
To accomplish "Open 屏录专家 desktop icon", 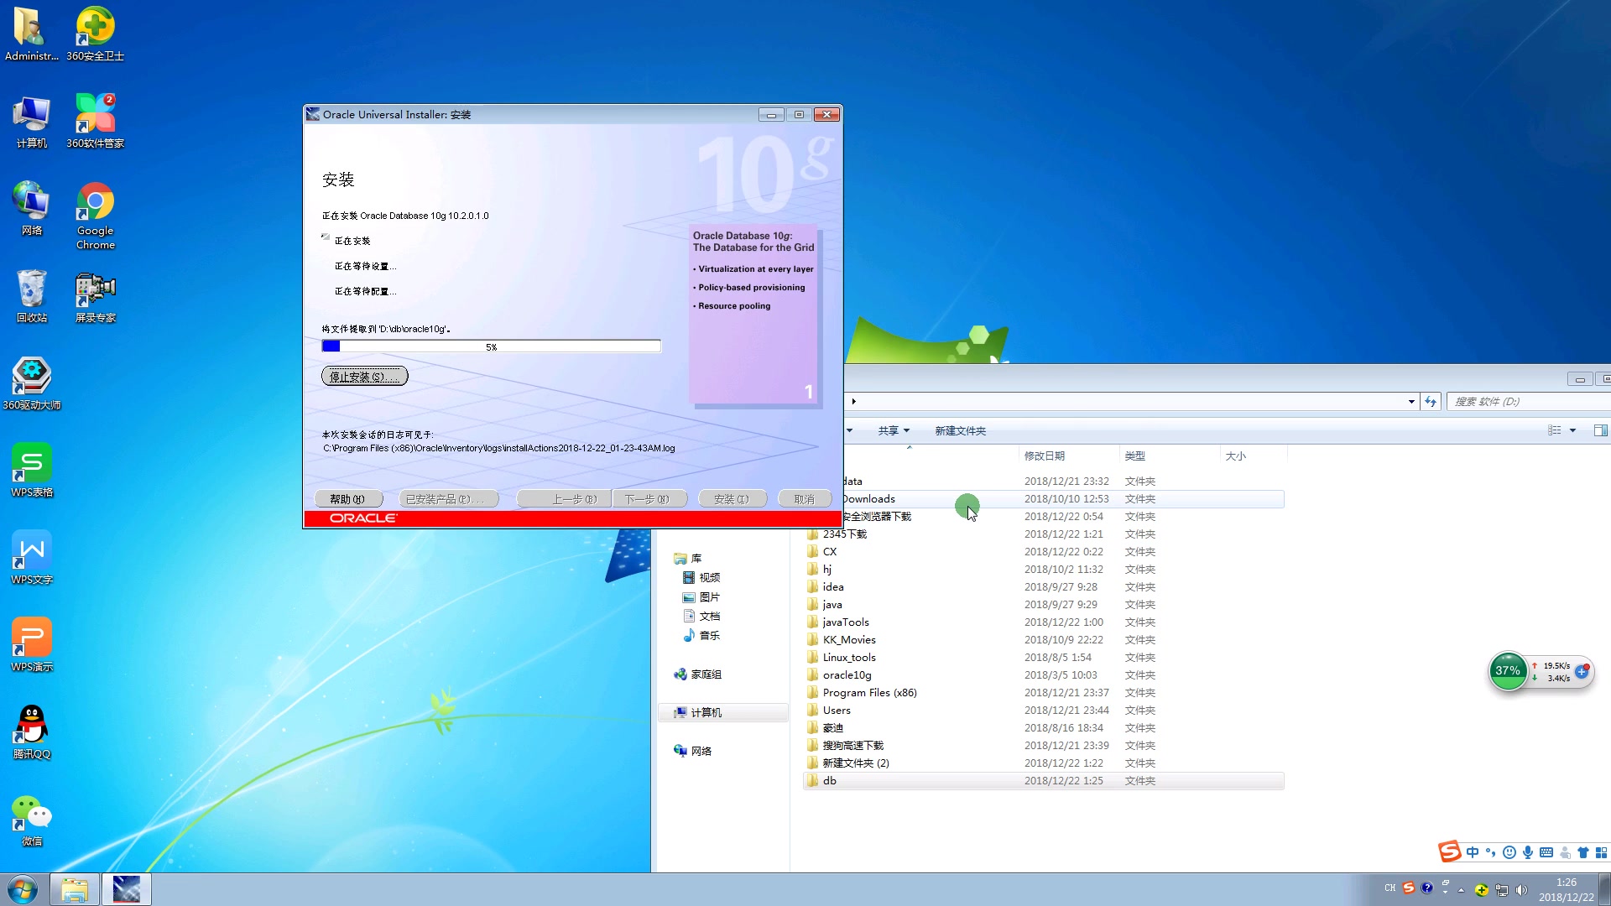I will [x=95, y=296].
